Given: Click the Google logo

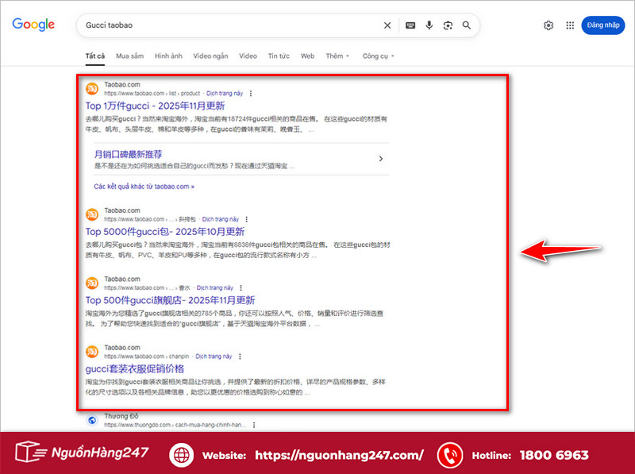Looking at the screenshot, I should pos(33,25).
